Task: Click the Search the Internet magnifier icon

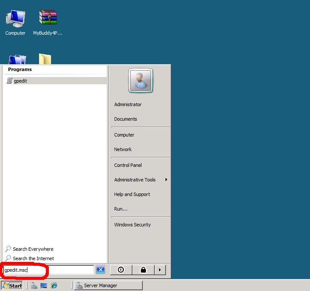Action: pyautogui.click(x=8, y=258)
